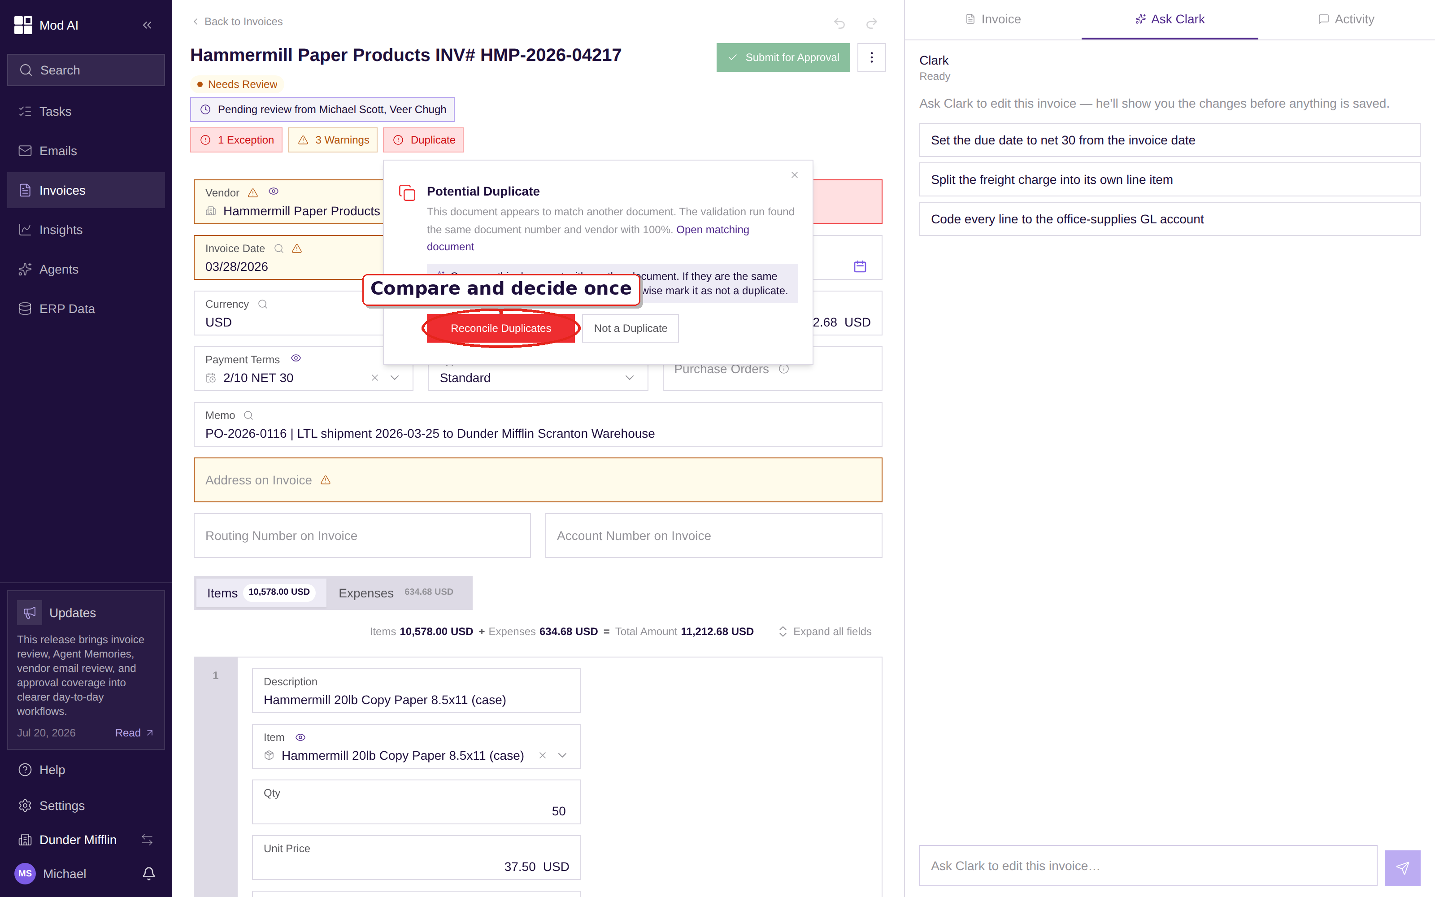Select the Items tab
This screenshot has height=897, width=1435.
coord(261,592)
